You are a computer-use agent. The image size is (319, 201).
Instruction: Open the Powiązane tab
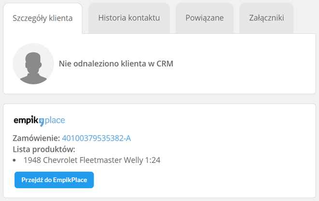pyautogui.click(x=205, y=18)
